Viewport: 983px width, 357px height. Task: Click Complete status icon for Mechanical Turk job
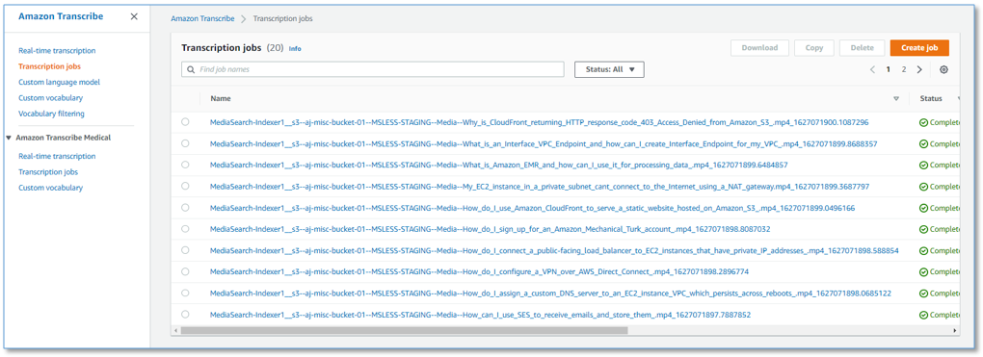tap(923, 229)
